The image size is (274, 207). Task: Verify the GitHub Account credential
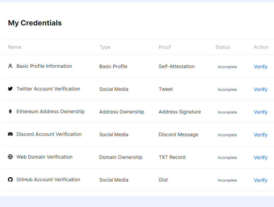click(261, 180)
